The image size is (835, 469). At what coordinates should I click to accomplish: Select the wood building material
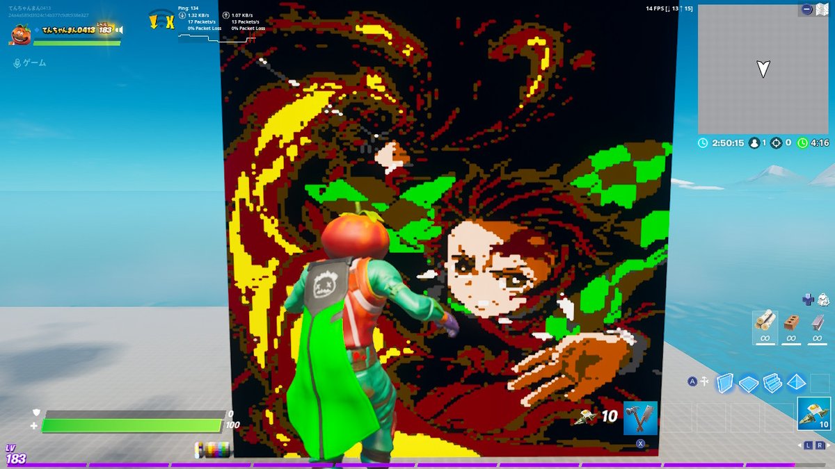[x=765, y=327]
